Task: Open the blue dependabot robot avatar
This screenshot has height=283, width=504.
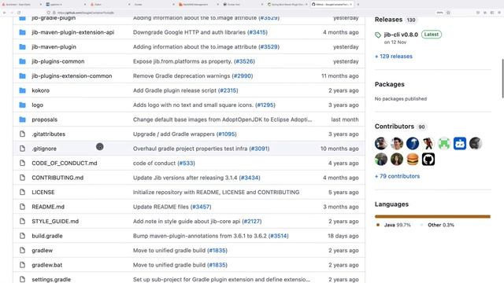Action: click(460, 143)
